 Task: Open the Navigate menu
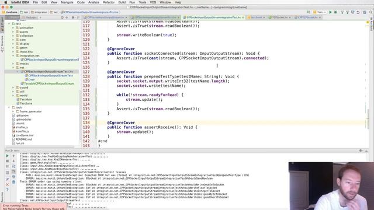click(67, 2)
